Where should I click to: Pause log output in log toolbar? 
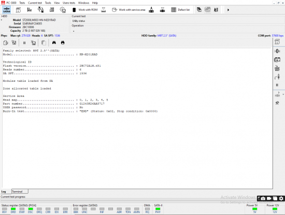click(24, 43)
